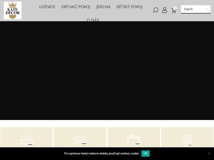214x160 pixels.
Task: Click the Kate Decor logo
Action: 13,10
